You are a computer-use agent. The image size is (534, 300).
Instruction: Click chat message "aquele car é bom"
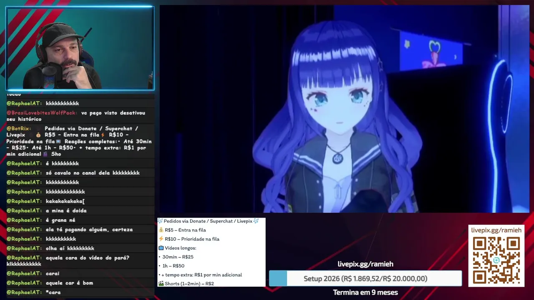pos(69,283)
